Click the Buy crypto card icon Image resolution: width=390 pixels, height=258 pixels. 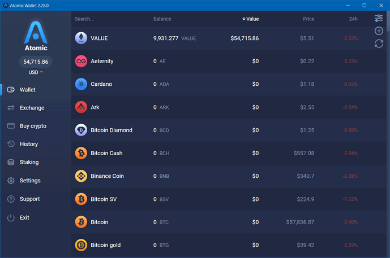click(11, 126)
